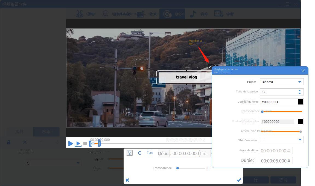Switch to the 素材 tab
The width and height of the screenshot is (315, 186).
tap(19, 132)
